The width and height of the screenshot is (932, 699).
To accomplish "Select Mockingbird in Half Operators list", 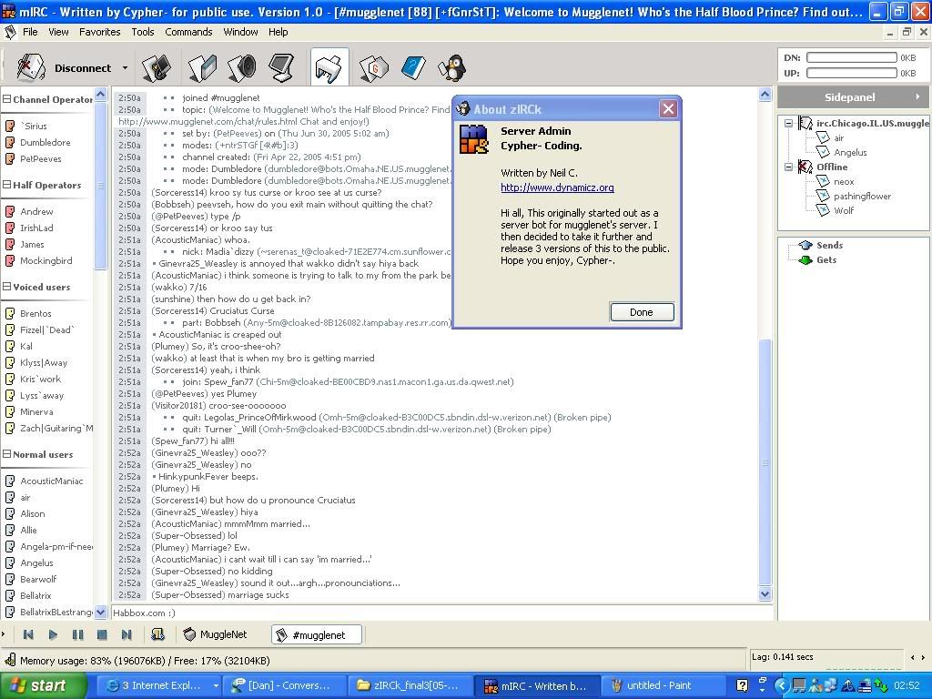I will [46, 260].
